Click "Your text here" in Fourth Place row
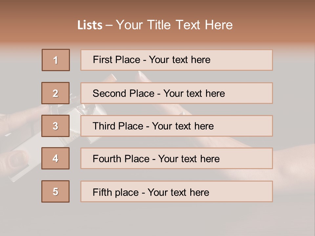Viewport: 315px width, 236px height. [189, 159]
